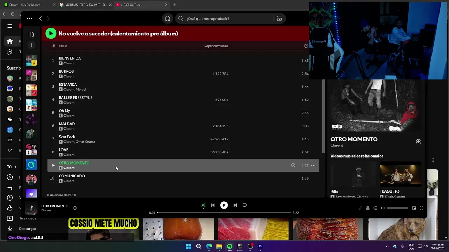This screenshot has height=252, width=449.
Task: Switch to VICTIMAS JEFFREY DAHMER tab
Action: click(x=86, y=5)
